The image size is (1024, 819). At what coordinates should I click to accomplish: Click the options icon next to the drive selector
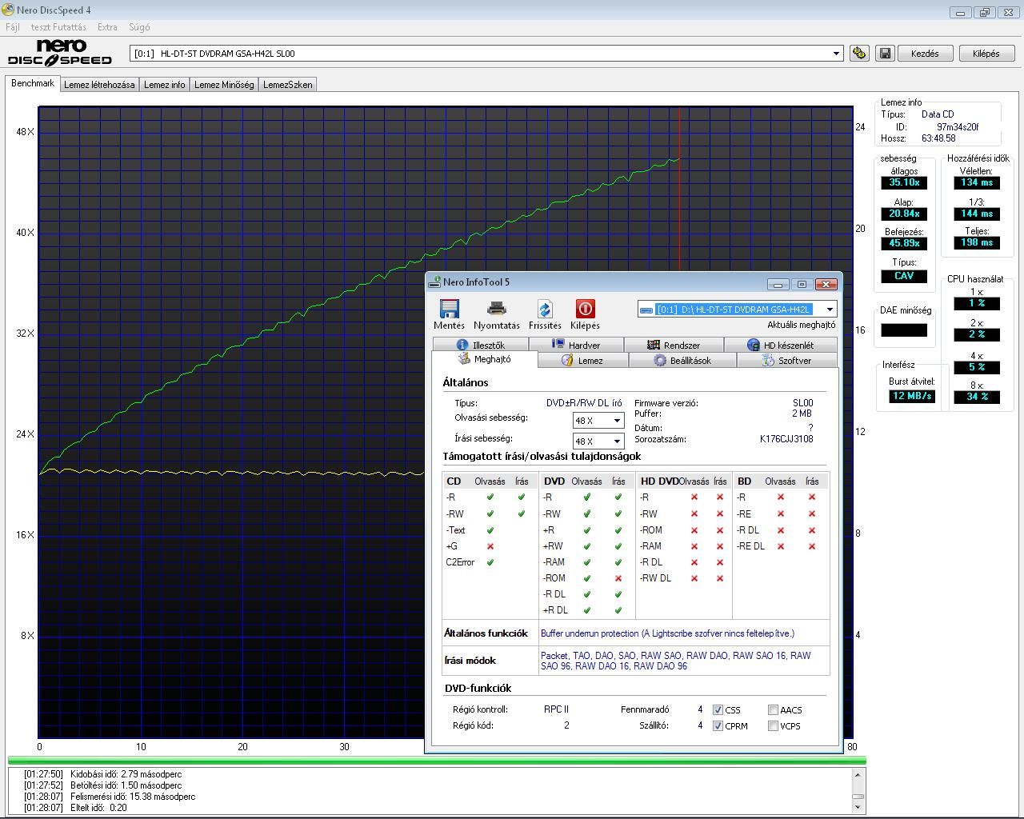[x=859, y=54]
